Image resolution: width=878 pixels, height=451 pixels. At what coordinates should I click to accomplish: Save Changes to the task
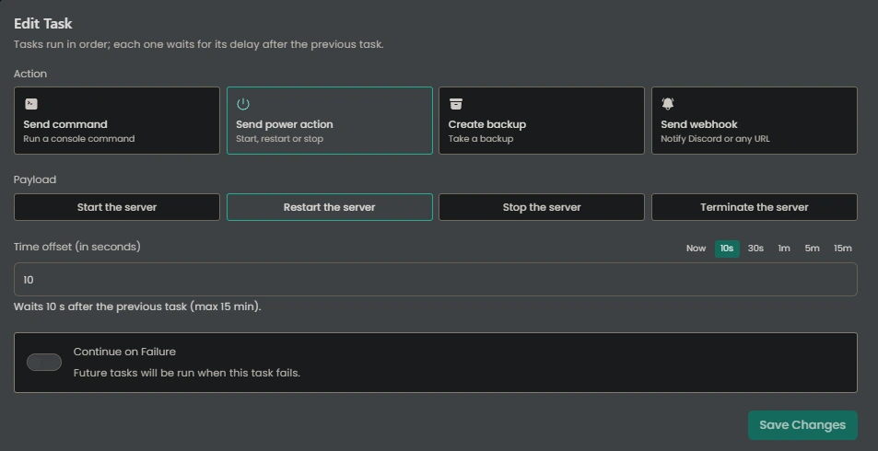click(x=802, y=425)
